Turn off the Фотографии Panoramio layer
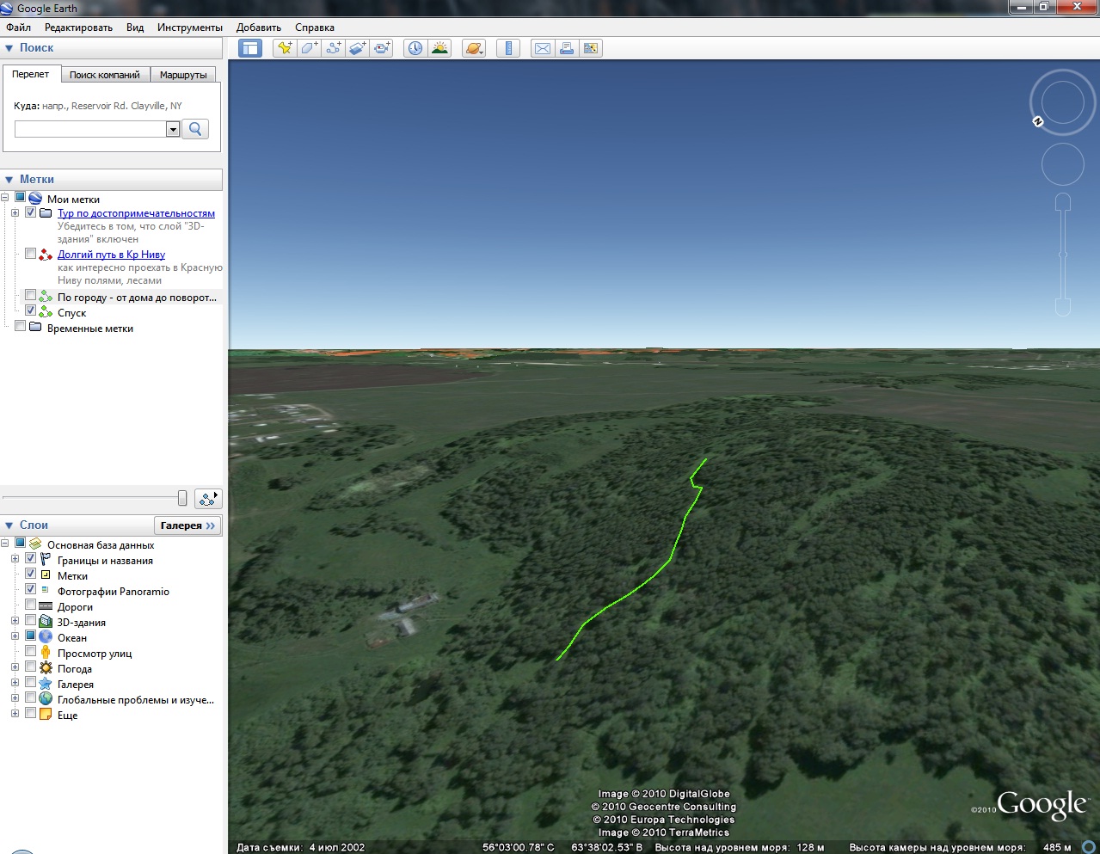 coord(31,589)
